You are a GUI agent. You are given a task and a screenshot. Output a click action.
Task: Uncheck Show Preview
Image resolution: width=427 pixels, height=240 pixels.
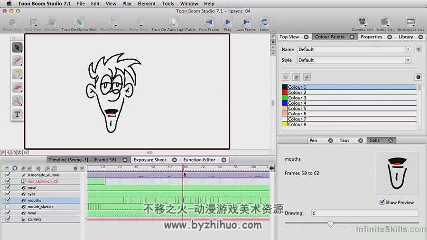[382, 202]
